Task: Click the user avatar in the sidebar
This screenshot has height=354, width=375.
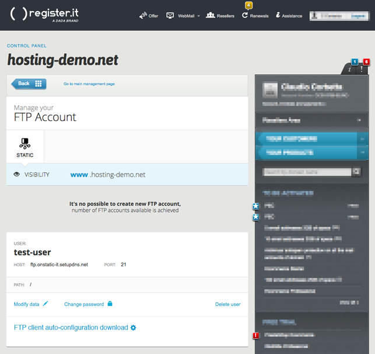Action: [270, 90]
